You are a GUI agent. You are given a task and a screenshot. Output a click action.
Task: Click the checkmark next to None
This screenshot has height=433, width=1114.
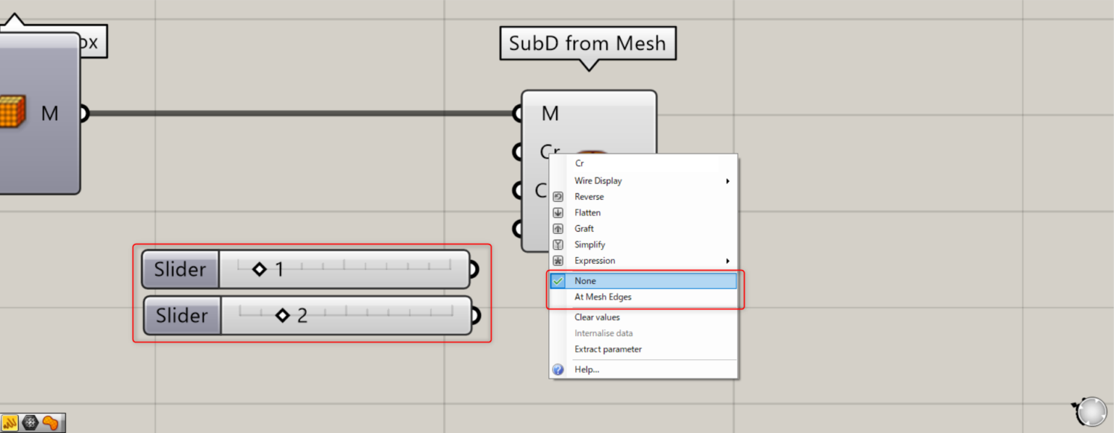pos(556,280)
